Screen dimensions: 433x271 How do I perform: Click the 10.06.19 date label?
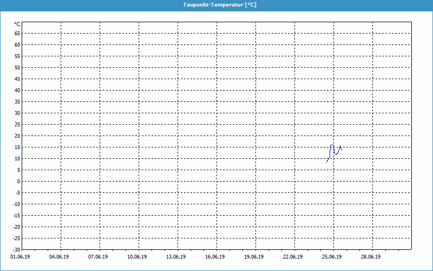click(x=137, y=257)
